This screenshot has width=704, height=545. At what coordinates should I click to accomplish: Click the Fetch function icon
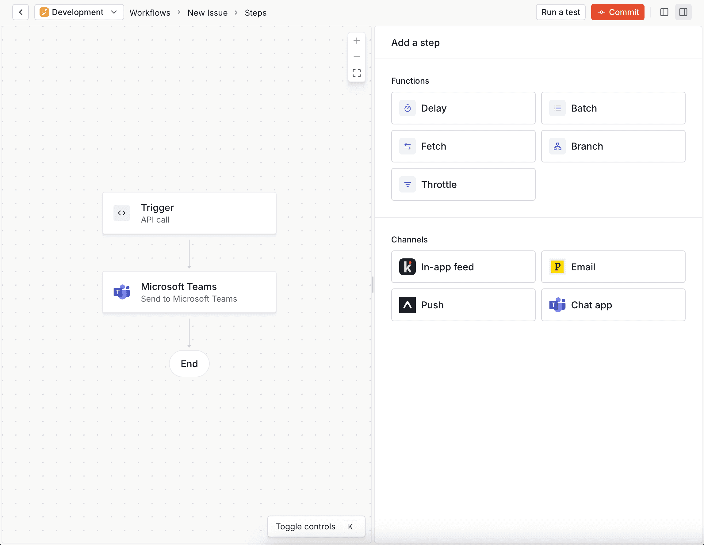click(x=408, y=146)
